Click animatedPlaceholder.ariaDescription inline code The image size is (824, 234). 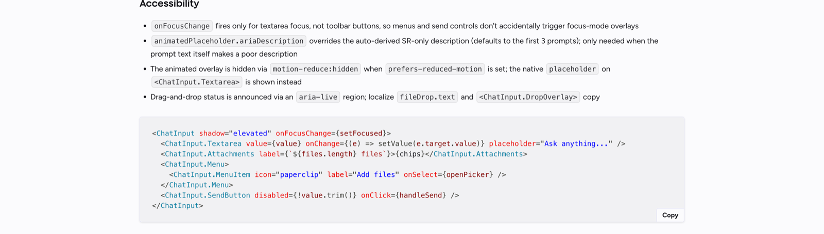(229, 41)
